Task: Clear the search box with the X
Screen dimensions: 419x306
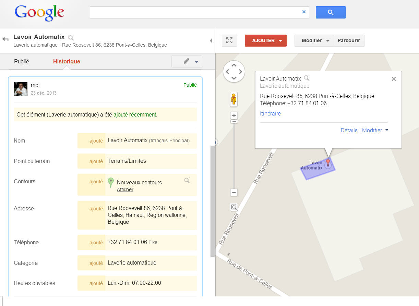Action: [x=304, y=12]
